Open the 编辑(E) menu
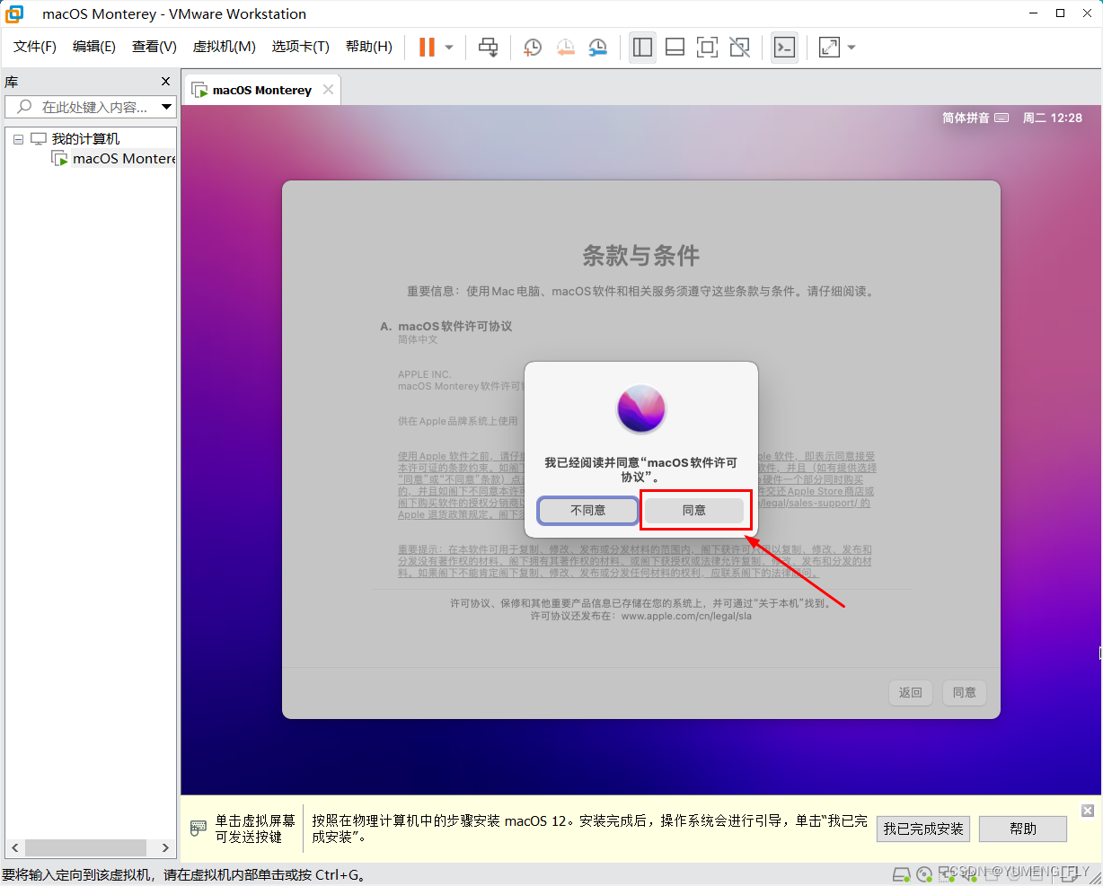Image resolution: width=1103 pixels, height=886 pixels. point(94,47)
